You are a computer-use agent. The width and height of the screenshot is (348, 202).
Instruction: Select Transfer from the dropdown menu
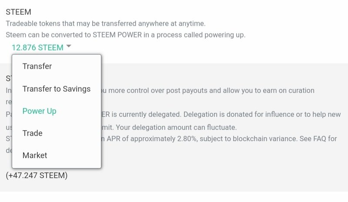(x=37, y=66)
